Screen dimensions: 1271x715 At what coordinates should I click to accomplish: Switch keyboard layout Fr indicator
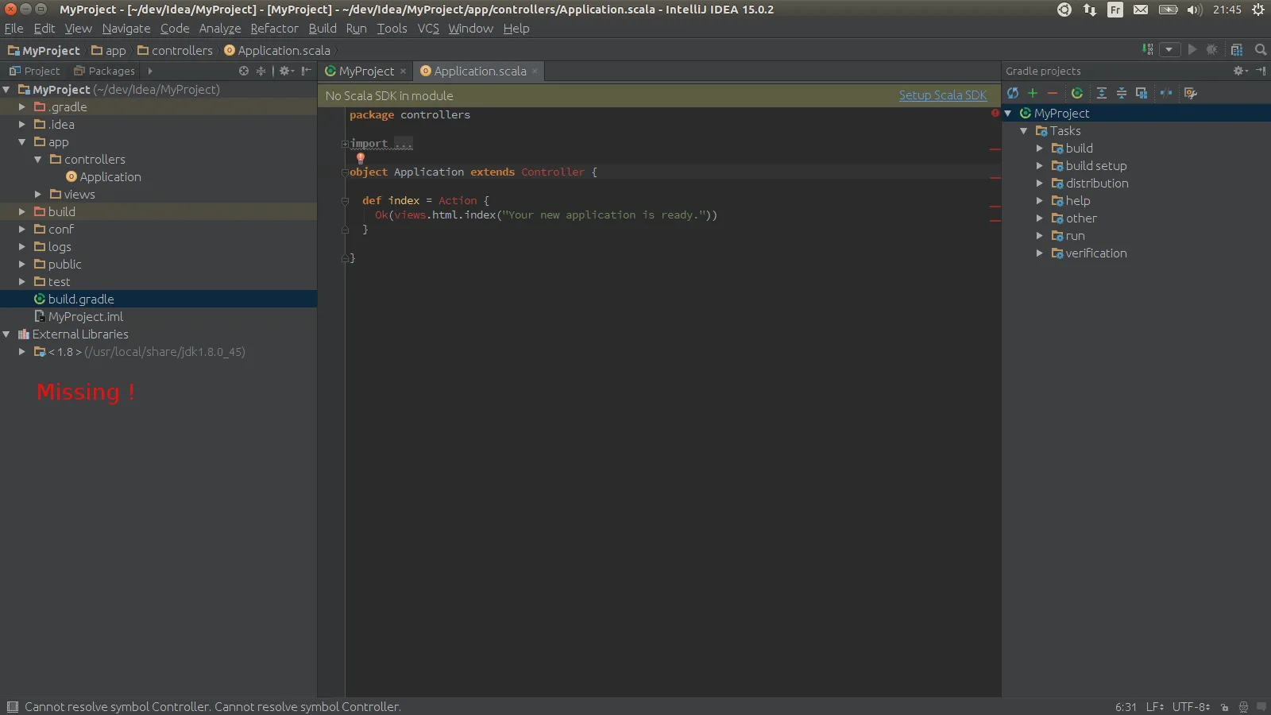1115,10
